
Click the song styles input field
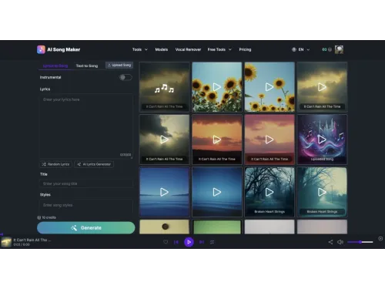click(x=86, y=207)
